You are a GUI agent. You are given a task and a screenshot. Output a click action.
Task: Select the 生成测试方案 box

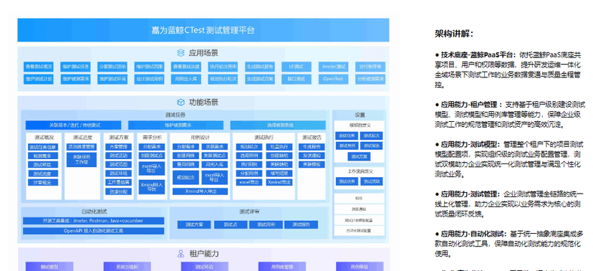260,79
